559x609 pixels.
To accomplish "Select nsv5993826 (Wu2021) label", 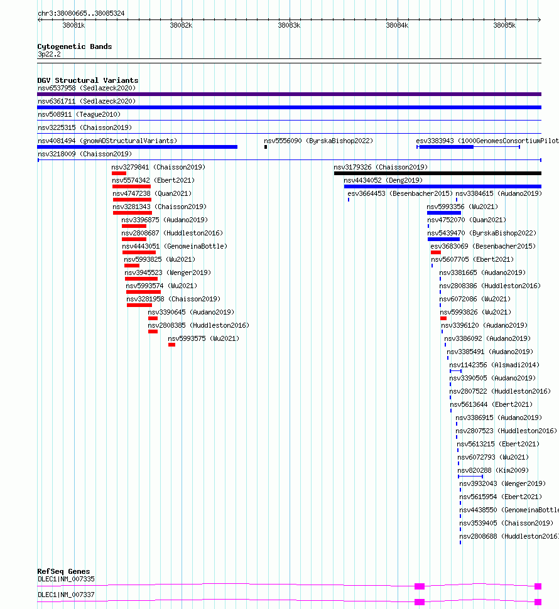I will 476,313.
